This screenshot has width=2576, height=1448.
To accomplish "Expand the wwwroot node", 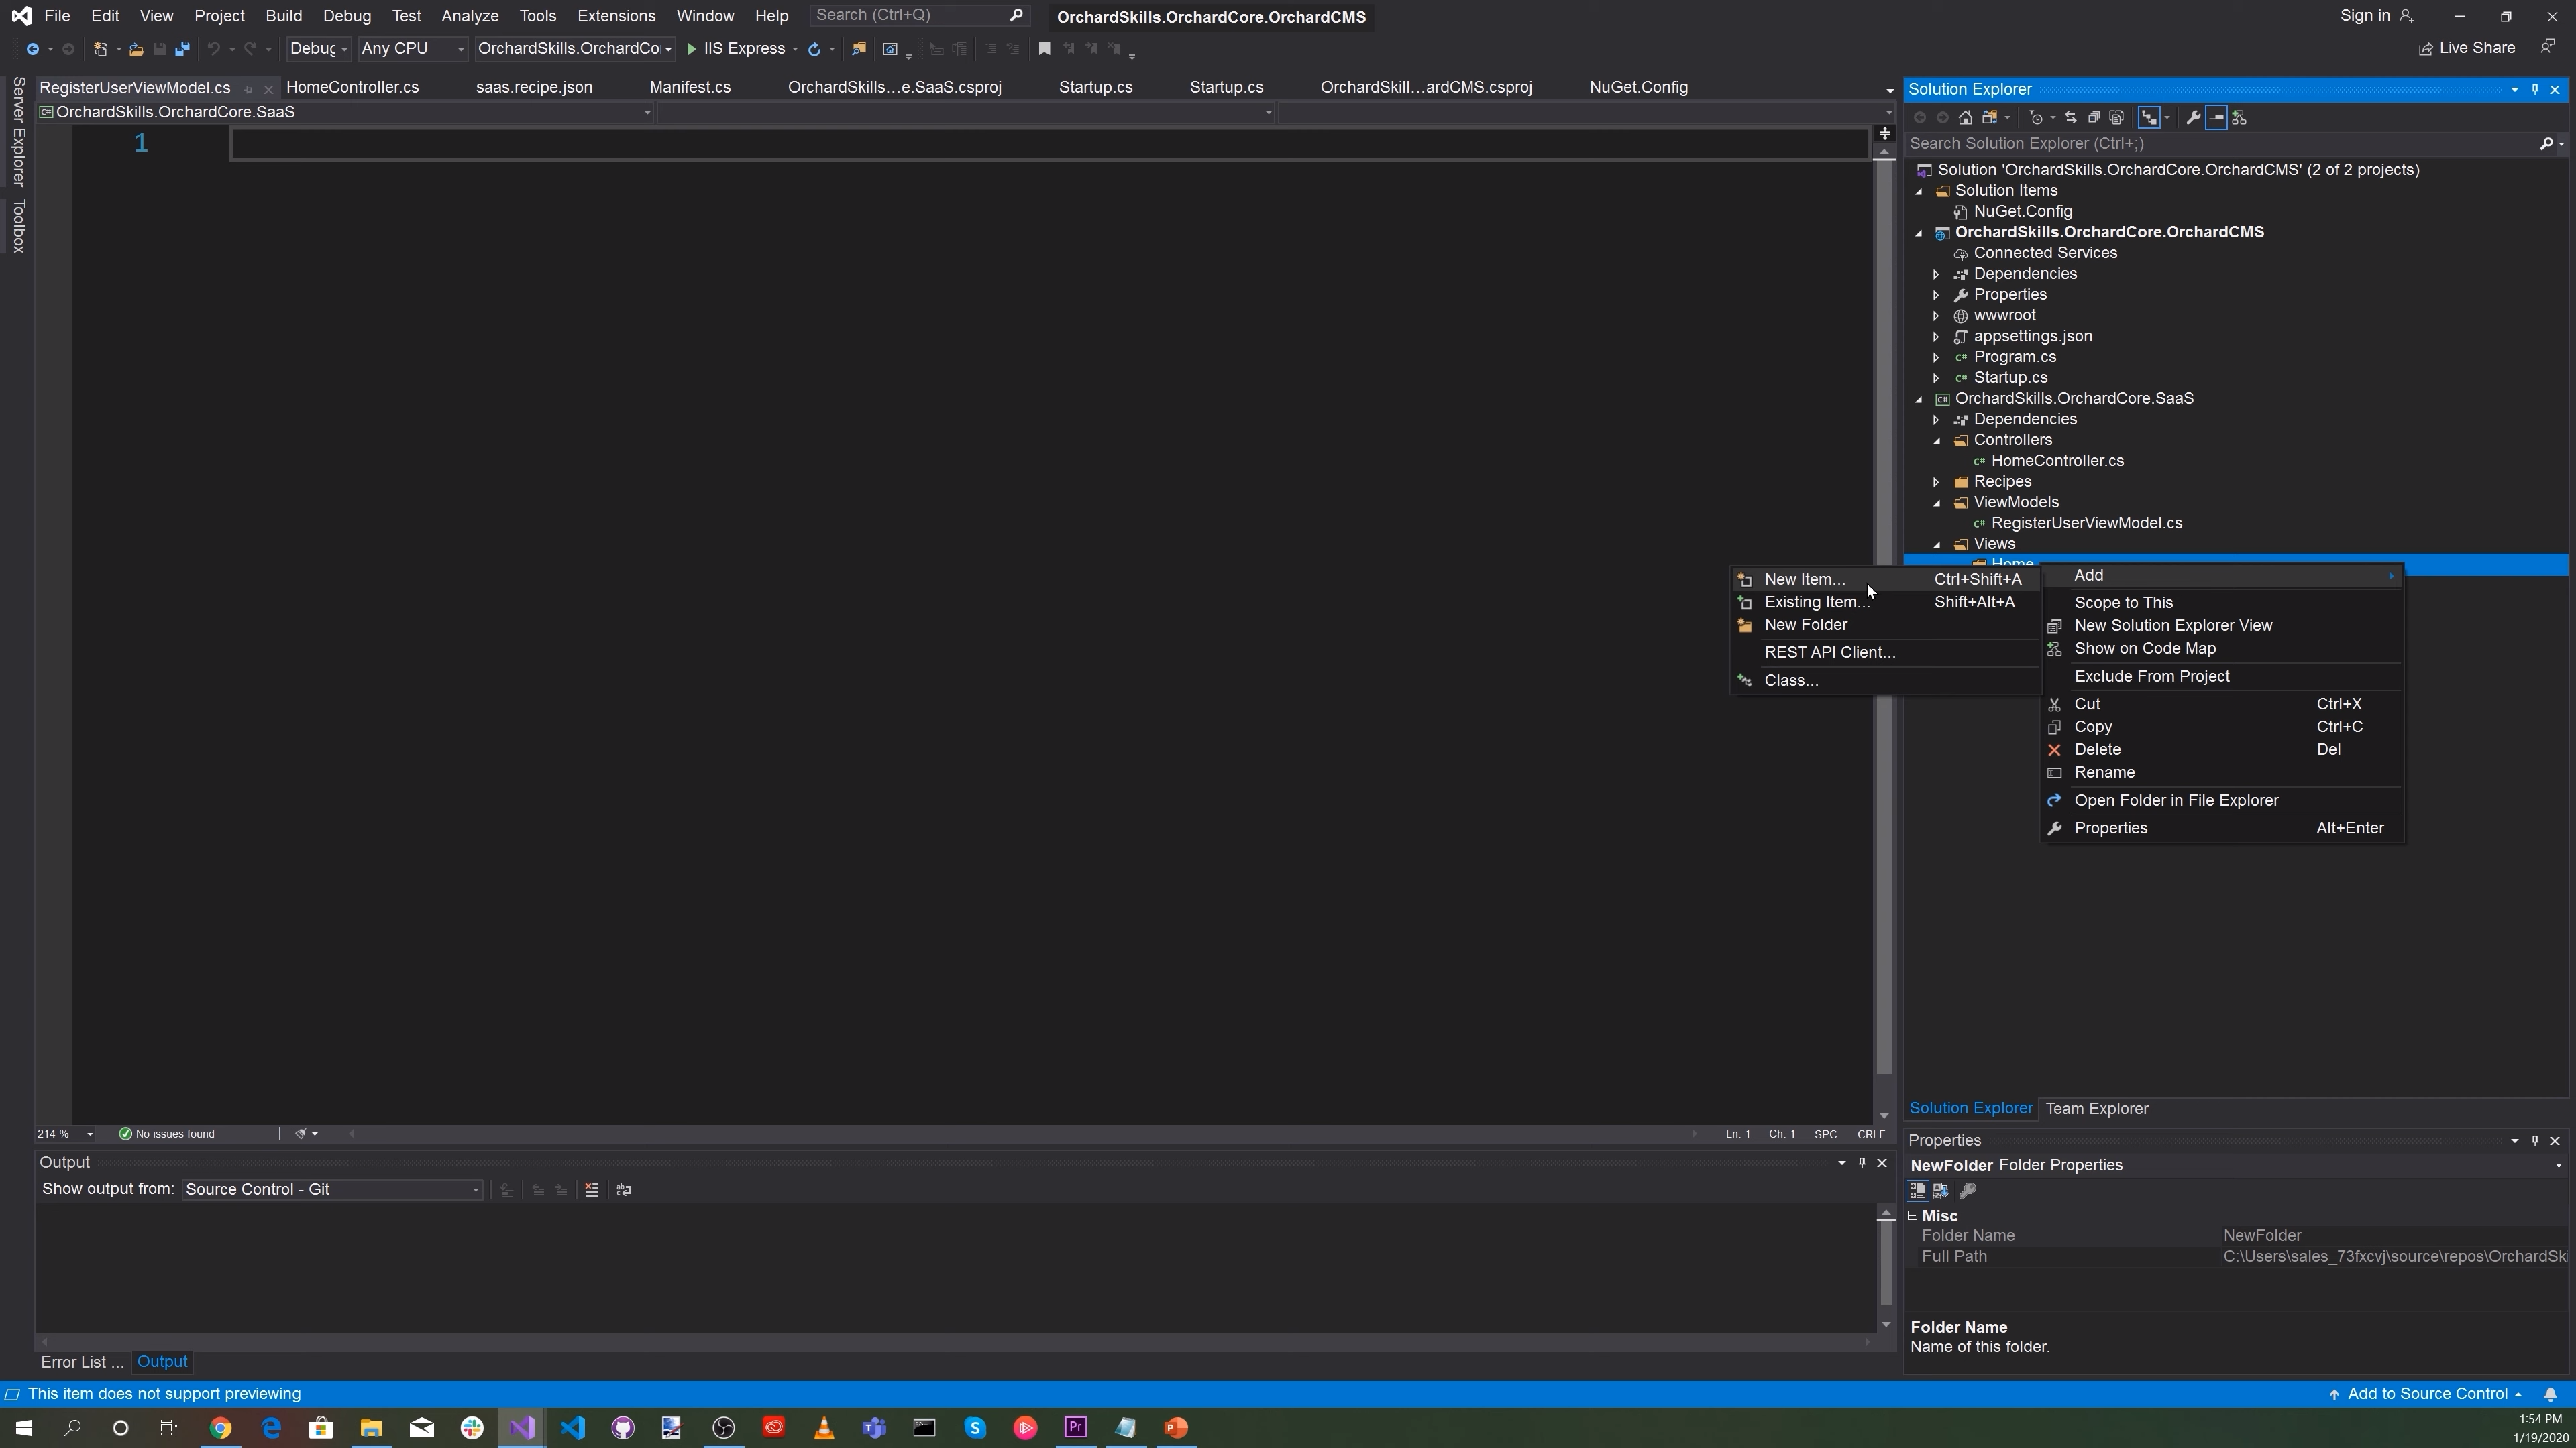I will pos(1936,316).
